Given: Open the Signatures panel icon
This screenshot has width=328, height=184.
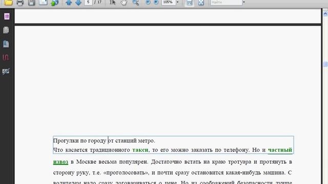Looking at the screenshot, I should pyautogui.click(x=6, y=72).
